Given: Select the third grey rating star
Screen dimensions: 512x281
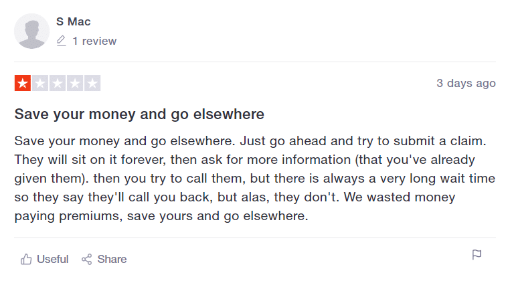Looking at the screenshot, I should click(x=58, y=83).
